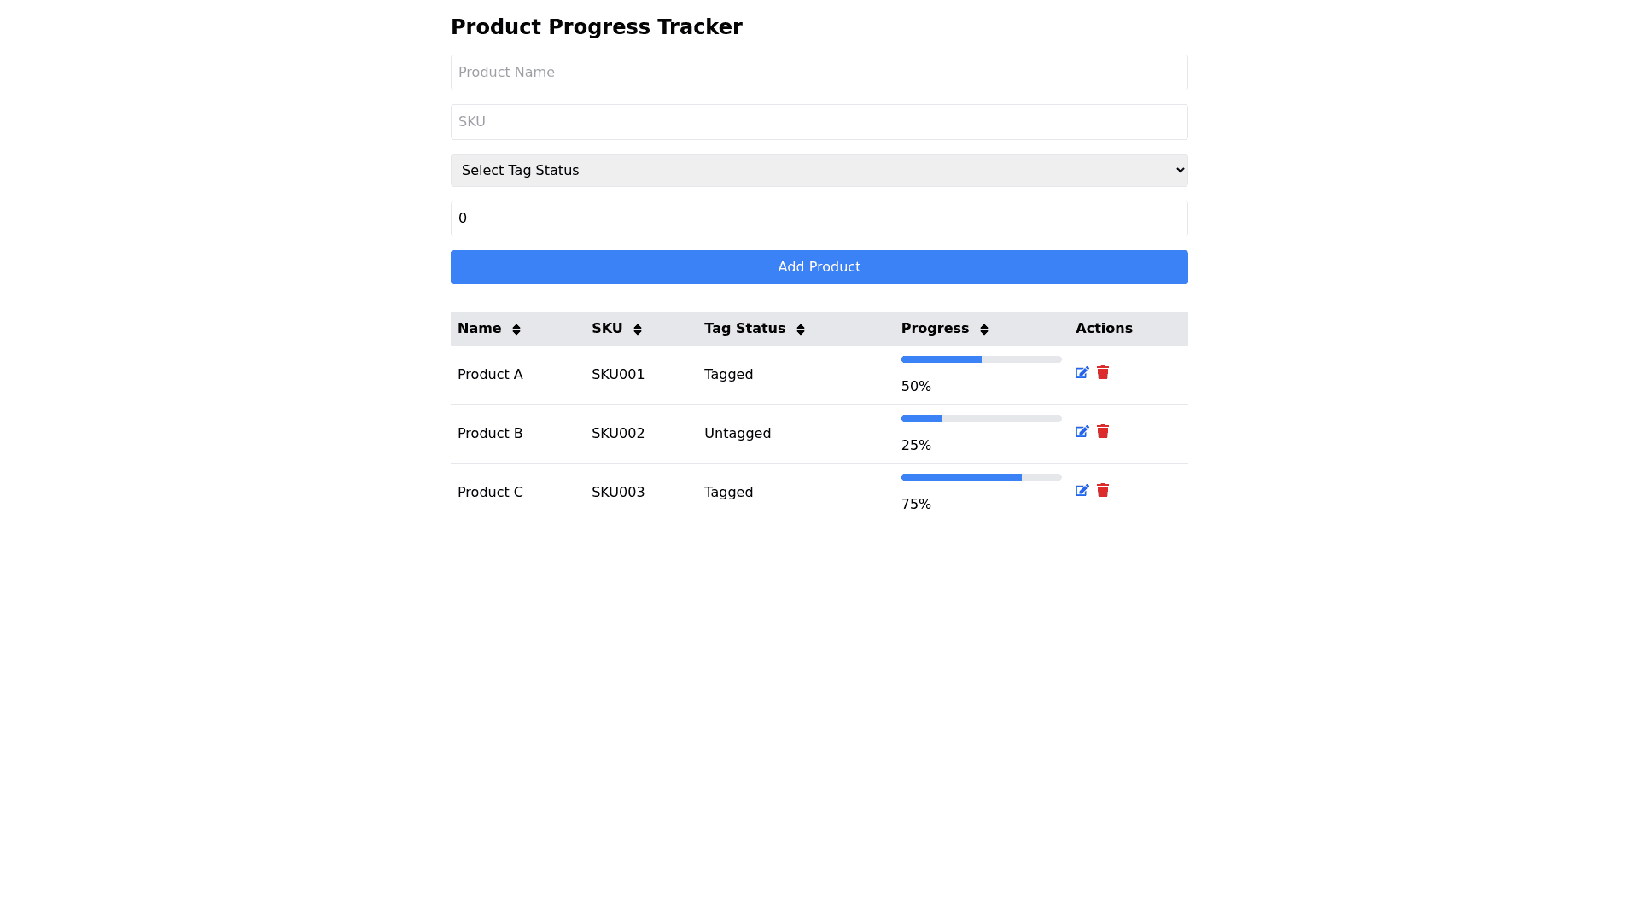Click the SKU sort arrows icon
This screenshot has width=1639, height=922.
pos(638,330)
